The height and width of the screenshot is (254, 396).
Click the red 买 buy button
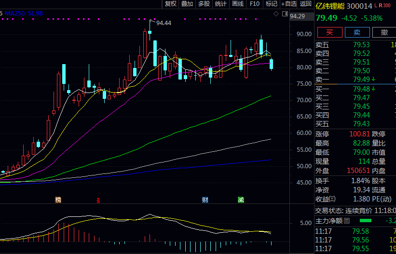329,32
